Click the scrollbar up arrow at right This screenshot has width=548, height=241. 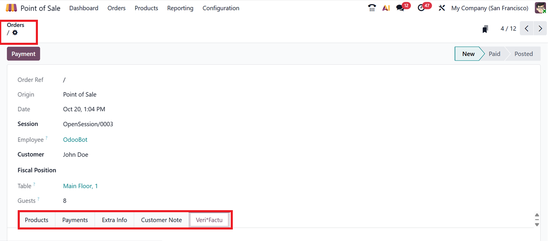537,215
